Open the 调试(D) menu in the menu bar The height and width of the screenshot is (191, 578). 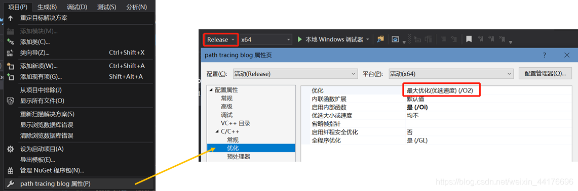click(77, 7)
